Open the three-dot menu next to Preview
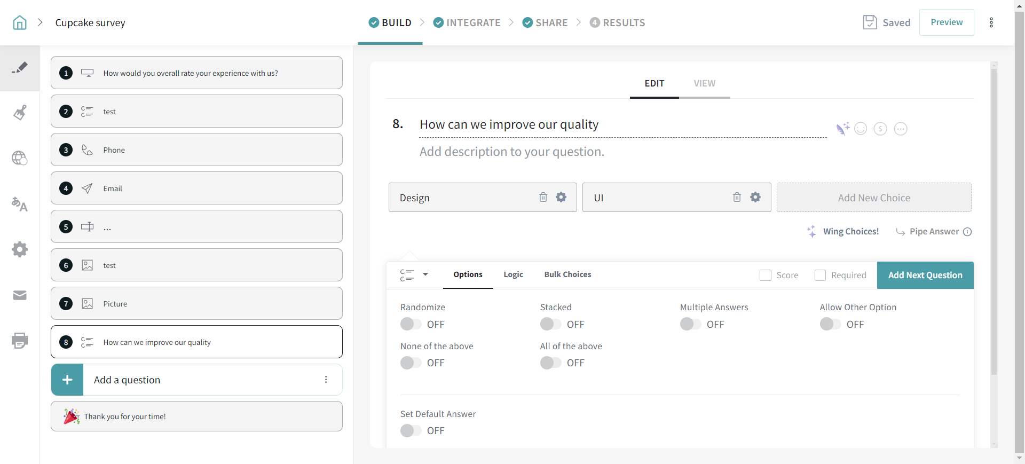The width and height of the screenshot is (1025, 464). pos(991,22)
